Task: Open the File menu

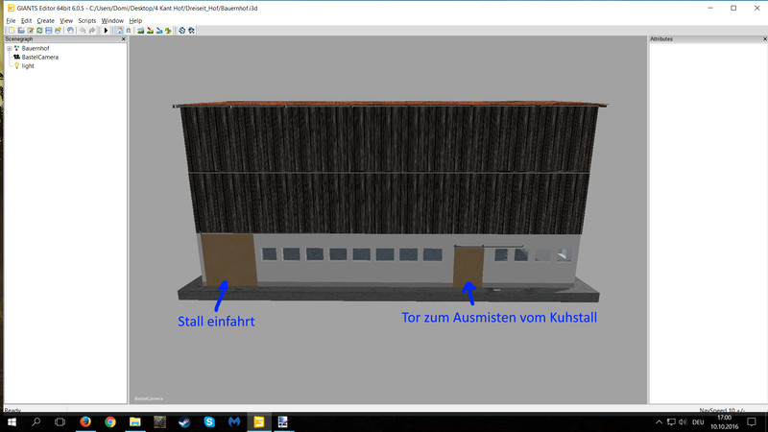Action: point(12,20)
